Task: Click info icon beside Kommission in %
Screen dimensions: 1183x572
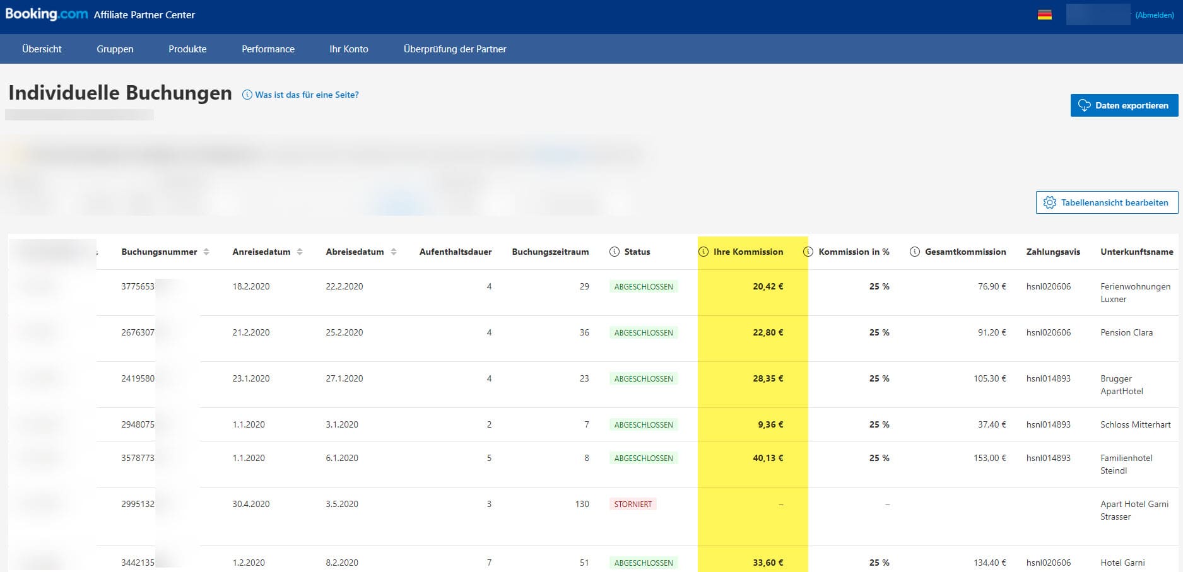Action: point(808,252)
